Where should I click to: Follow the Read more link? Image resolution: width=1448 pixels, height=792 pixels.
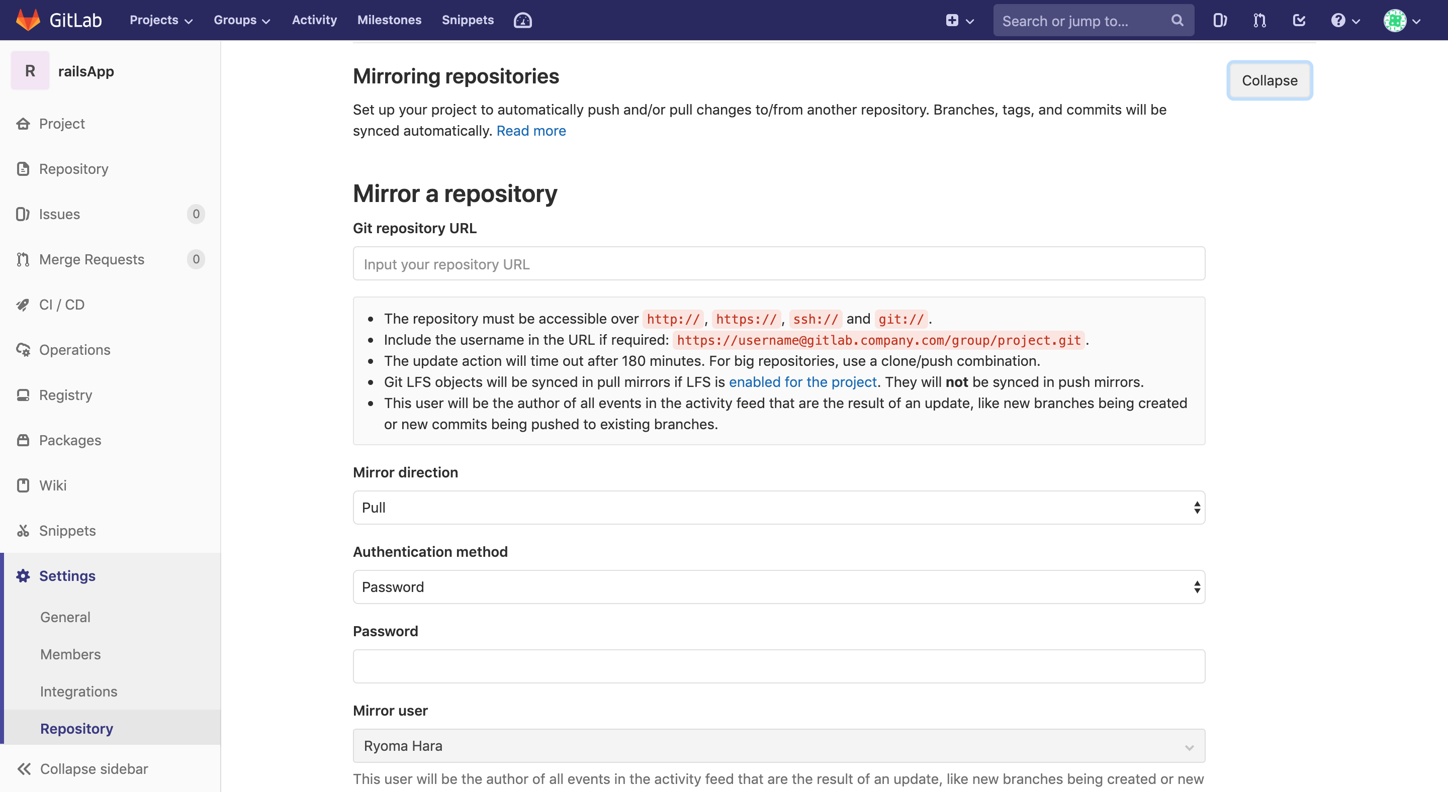tap(530, 131)
